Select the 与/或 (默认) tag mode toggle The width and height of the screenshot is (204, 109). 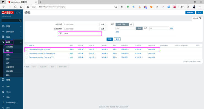(122, 24)
